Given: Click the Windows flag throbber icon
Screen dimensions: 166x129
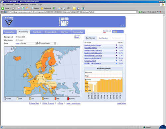Looking at the screenshot, I should pos(163,5).
